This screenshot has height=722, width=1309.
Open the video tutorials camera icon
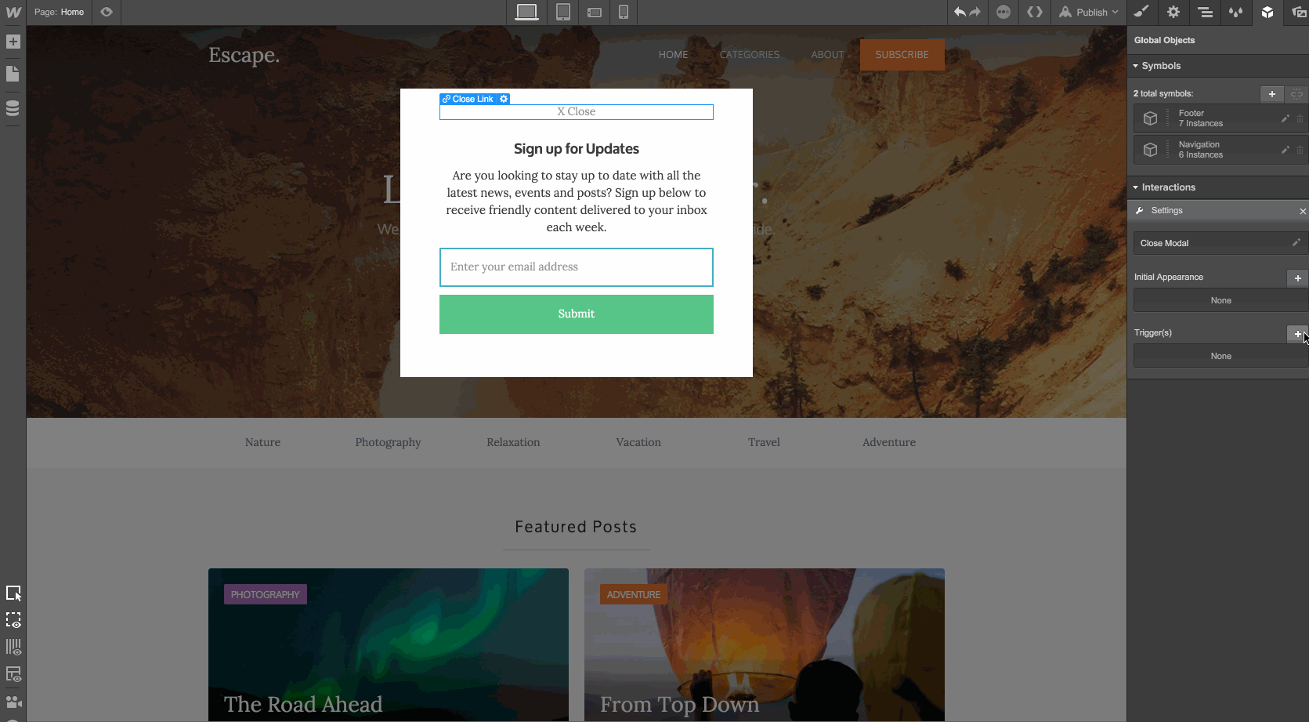[x=13, y=702]
